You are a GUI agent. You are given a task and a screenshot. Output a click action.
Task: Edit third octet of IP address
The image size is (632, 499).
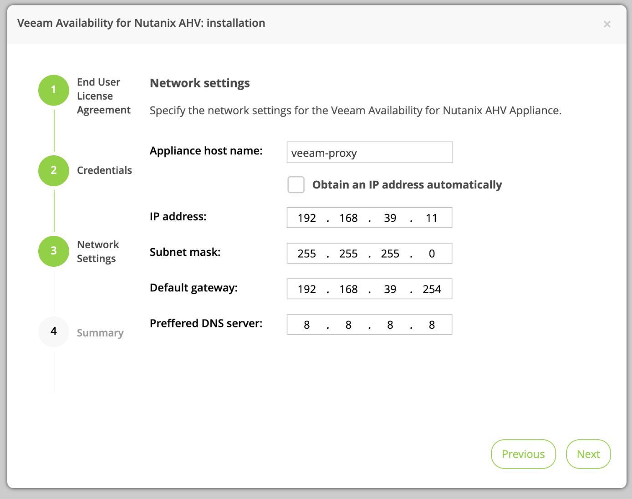click(390, 218)
